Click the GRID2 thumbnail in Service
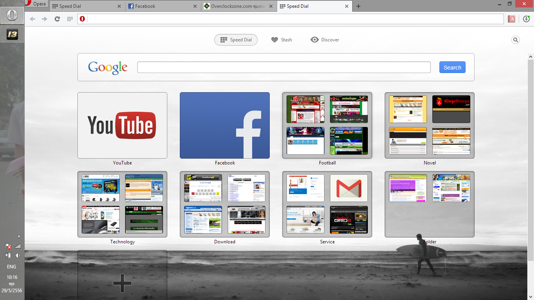 pyautogui.click(x=349, y=220)
